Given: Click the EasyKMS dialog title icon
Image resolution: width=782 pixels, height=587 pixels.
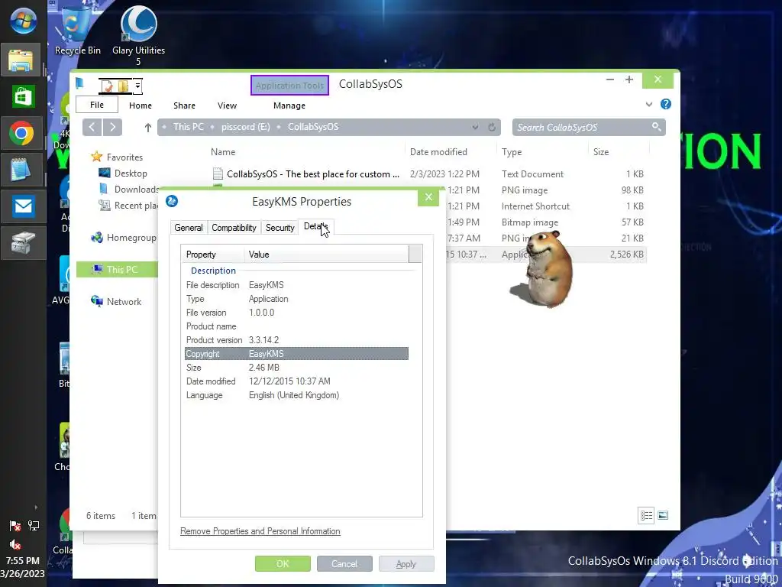Looking at the screenshot, I should [172, 201].
